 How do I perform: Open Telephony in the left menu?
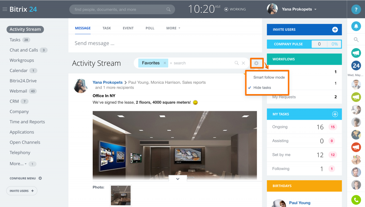coord(20,152)
